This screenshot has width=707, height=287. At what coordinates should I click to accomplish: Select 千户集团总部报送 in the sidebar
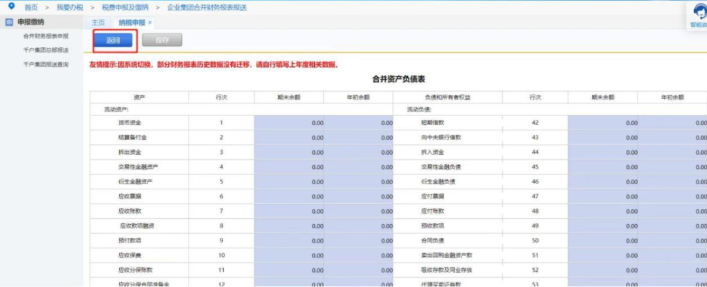coord(46,50)
